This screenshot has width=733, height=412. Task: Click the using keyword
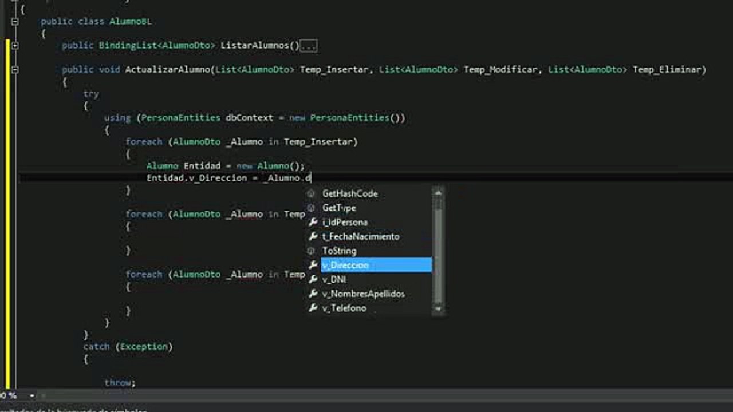point(117,117)
